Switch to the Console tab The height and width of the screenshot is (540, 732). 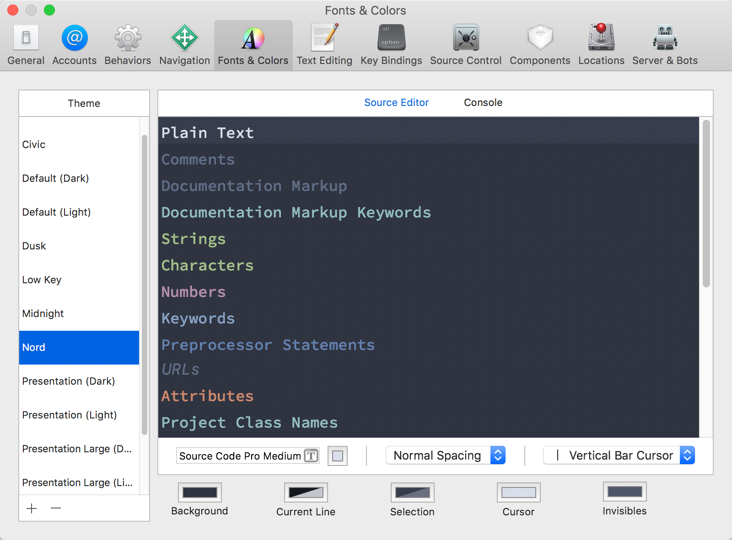point(483,102)
